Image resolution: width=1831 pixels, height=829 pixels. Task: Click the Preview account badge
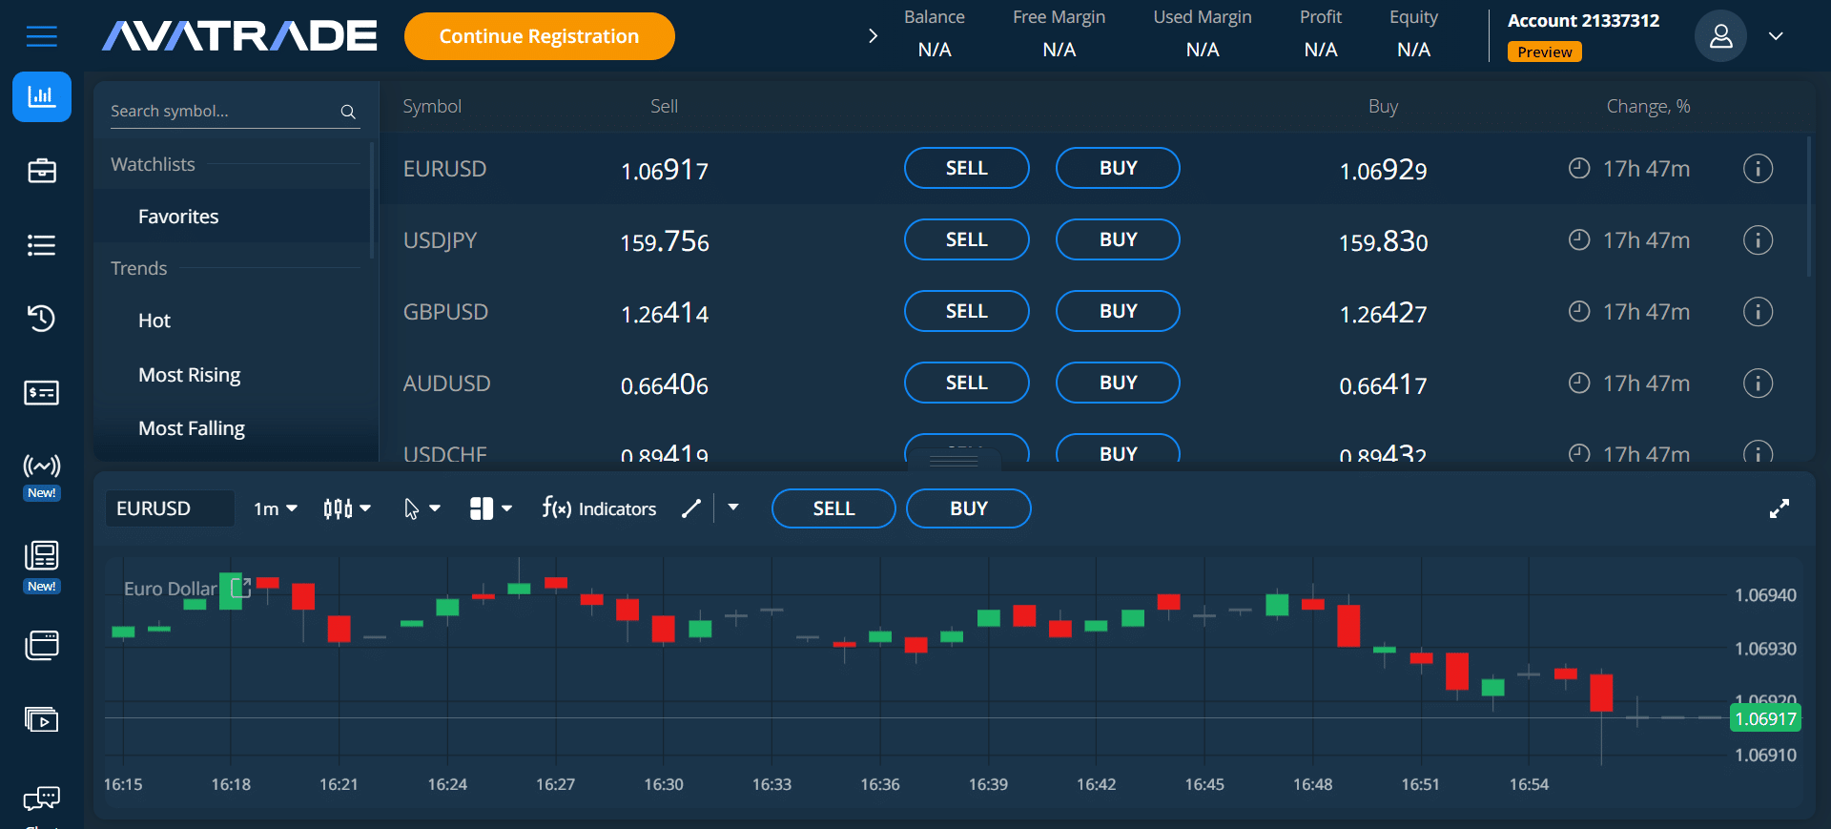(1545, 52)
